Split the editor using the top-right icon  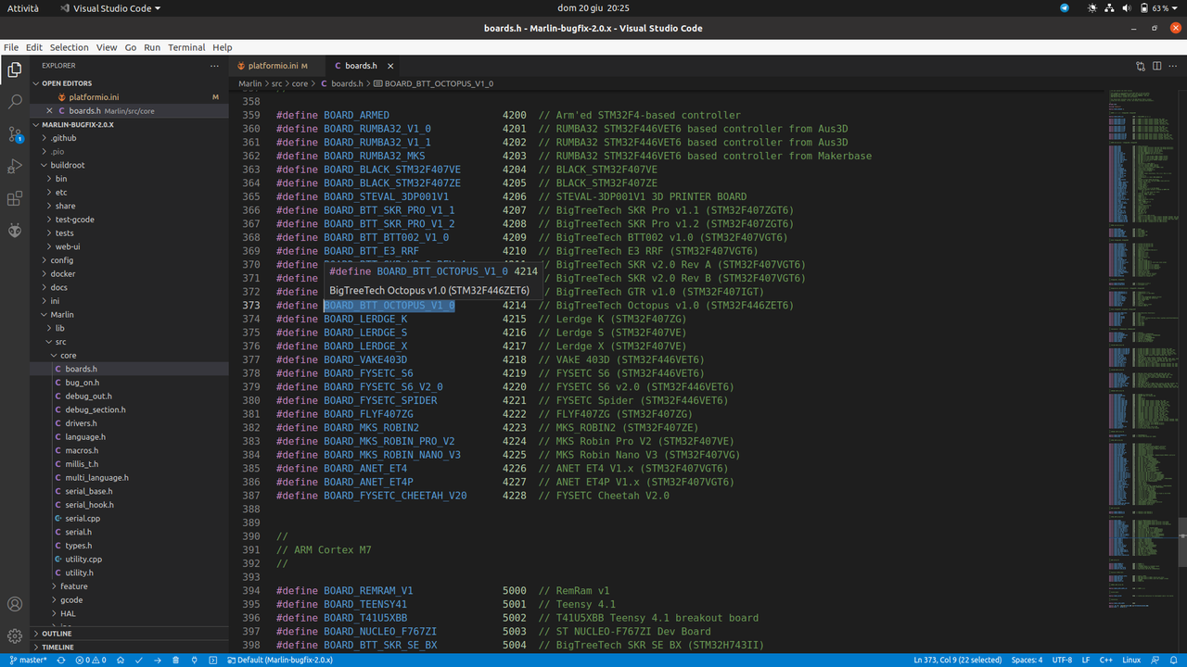point(1156,66)
